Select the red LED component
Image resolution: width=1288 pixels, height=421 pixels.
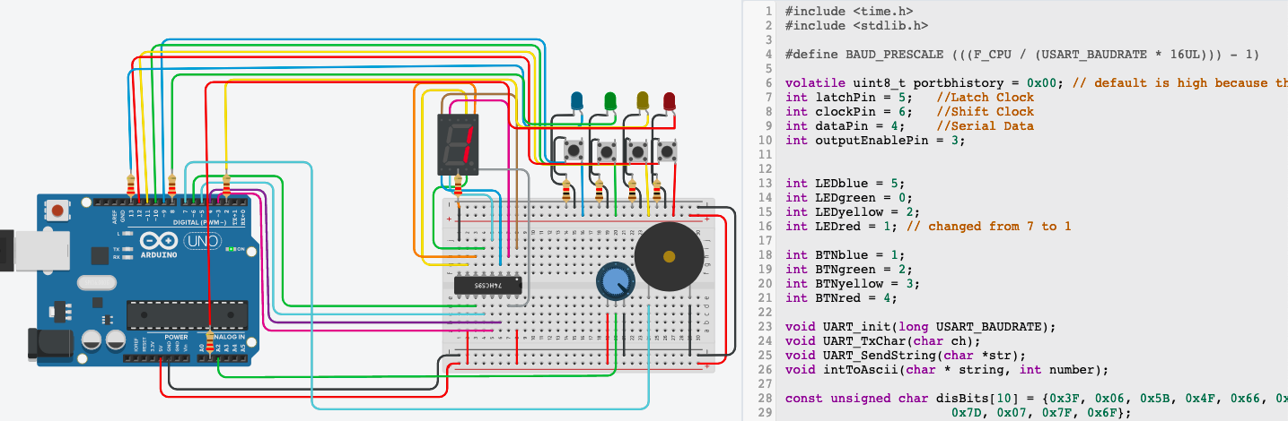(670, 99)
